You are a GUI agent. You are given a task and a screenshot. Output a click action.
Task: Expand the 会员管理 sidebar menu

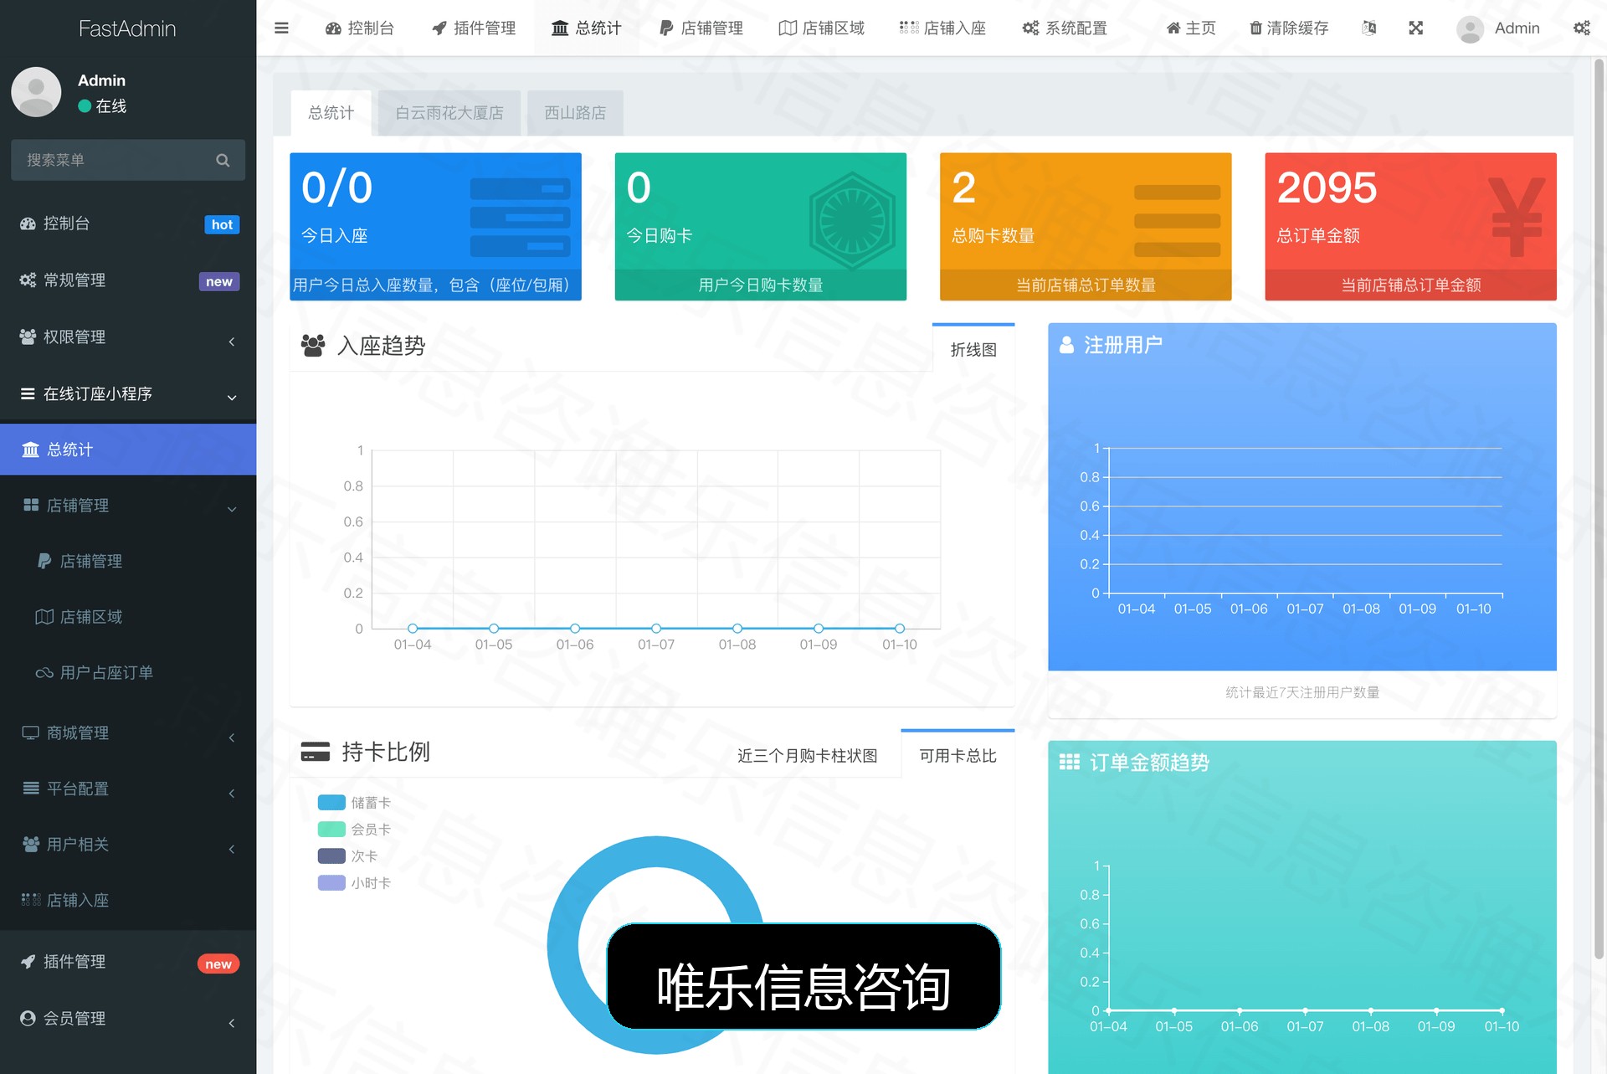[x=128, y=1018]
